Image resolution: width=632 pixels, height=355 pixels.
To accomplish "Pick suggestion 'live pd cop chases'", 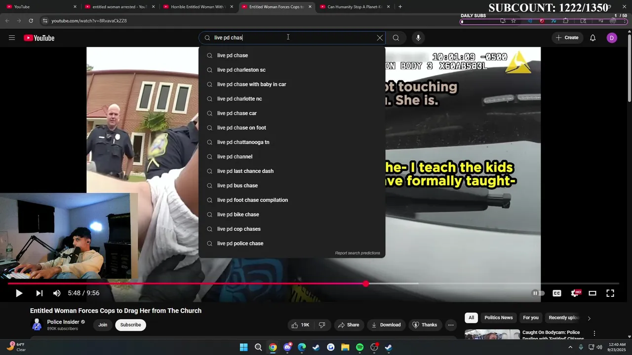I will click(x=292, y=229).
